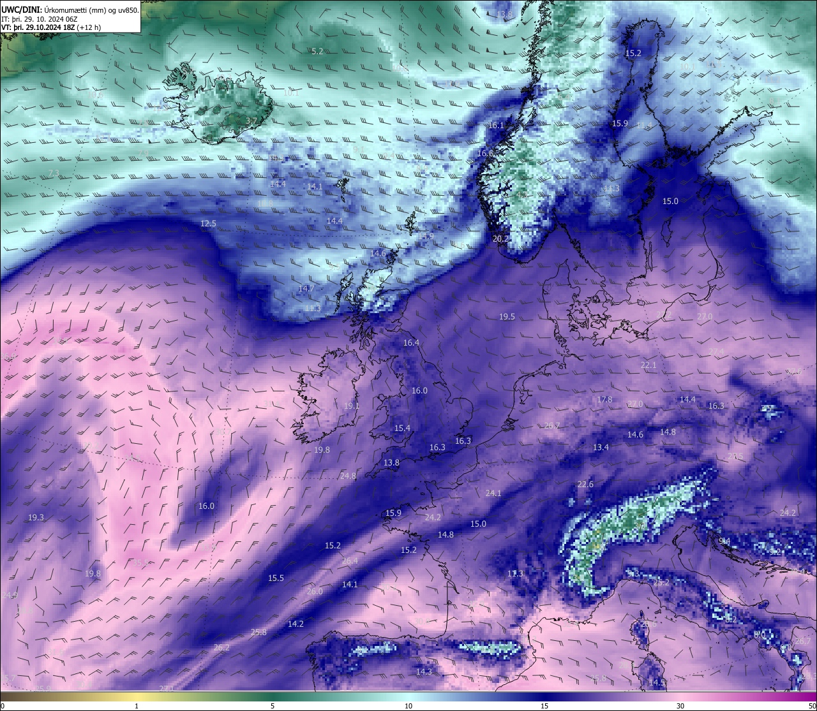Screen dimensions: 817x711
Task: Click the 14.5 value over Sardinia
Action: point(657,683)
